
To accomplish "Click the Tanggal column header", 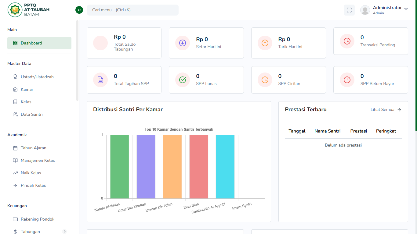I will [x=297, y=131].
